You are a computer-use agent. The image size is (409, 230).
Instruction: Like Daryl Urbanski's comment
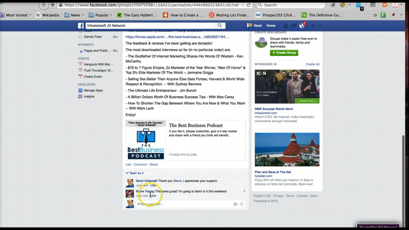[153, 185]
